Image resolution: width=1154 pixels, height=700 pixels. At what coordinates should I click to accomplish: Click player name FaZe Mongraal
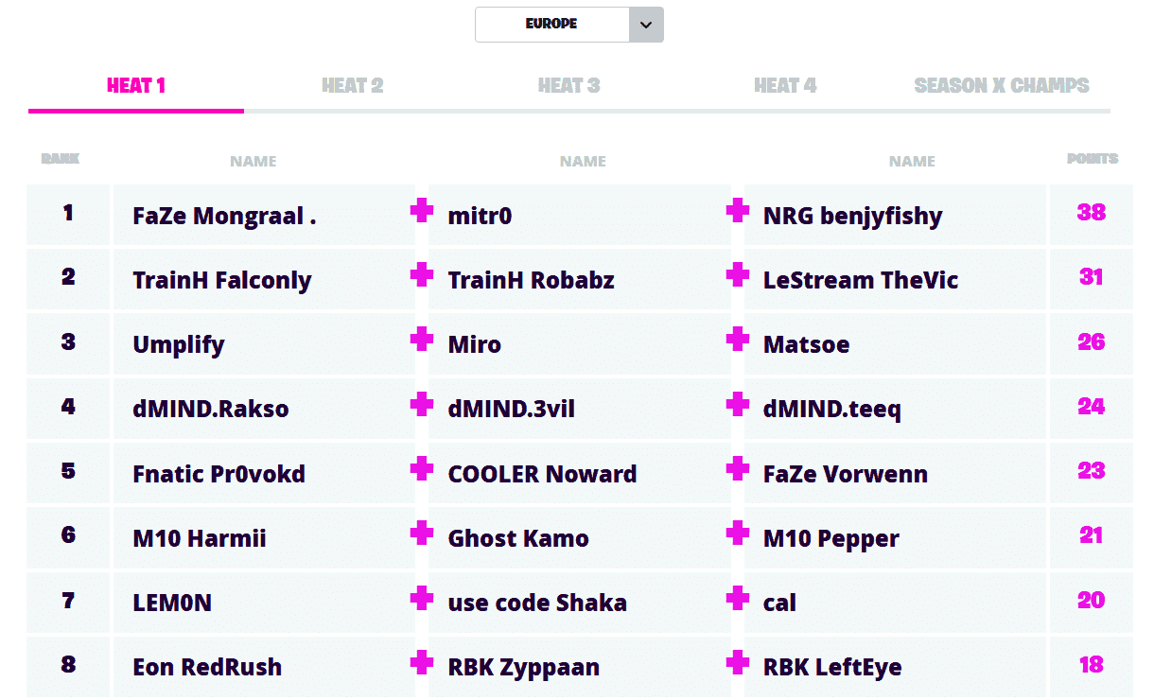(224, 216)
